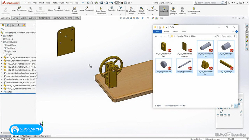Switch to 3D Views bottom tab
The height and width of the screenshot is (140, 249).
coord(26,136)
